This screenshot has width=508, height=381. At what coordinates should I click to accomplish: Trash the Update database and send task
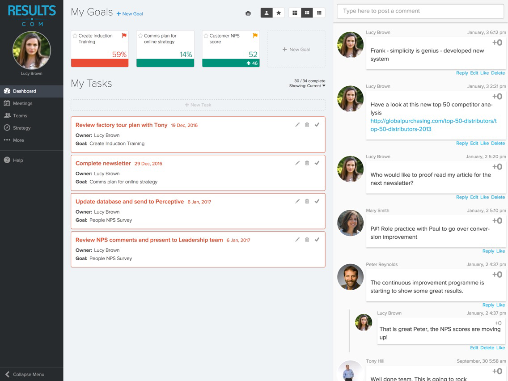pos(307,201)
